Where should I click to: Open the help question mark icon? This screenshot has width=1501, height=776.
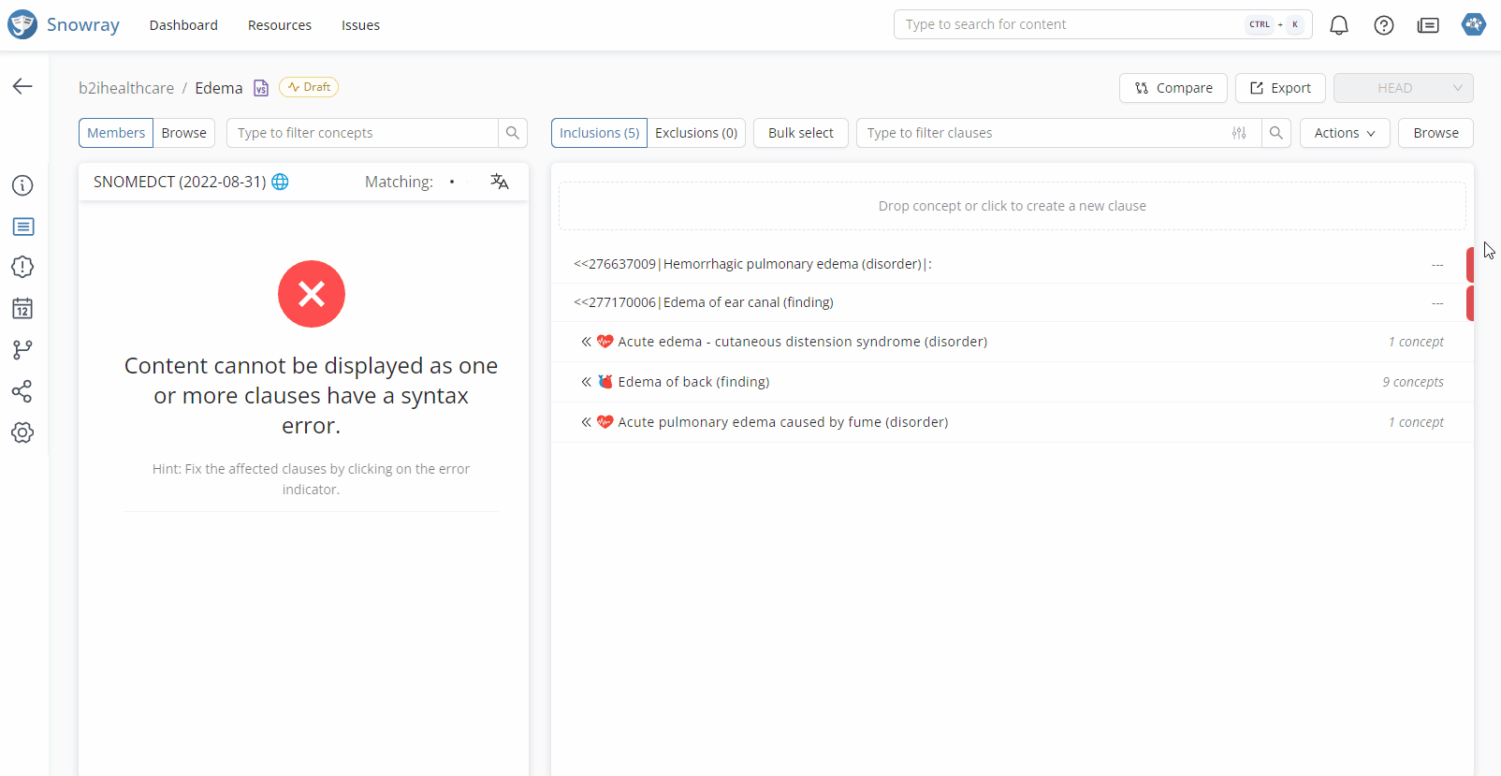[x=1384, y=25]
